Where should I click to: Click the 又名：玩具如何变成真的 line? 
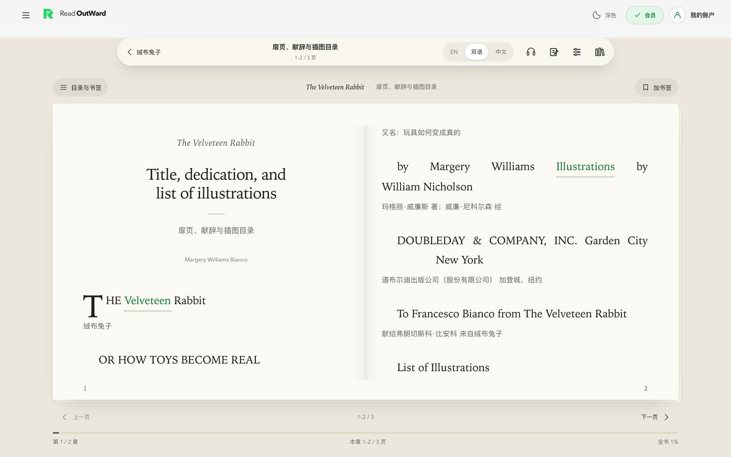[421, 133]
